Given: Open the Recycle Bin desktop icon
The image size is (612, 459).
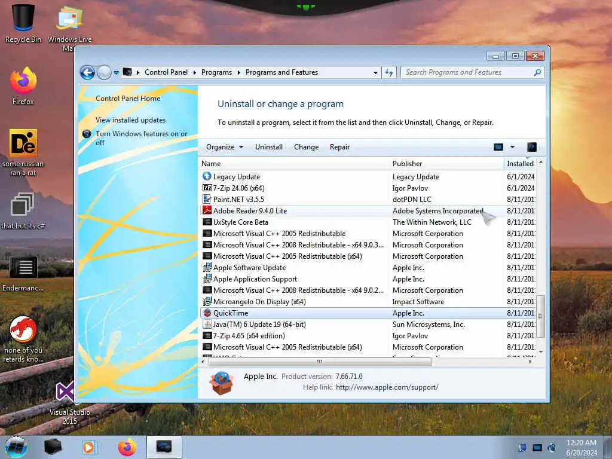Looking at the screenshot, I should tap(23, 23).
